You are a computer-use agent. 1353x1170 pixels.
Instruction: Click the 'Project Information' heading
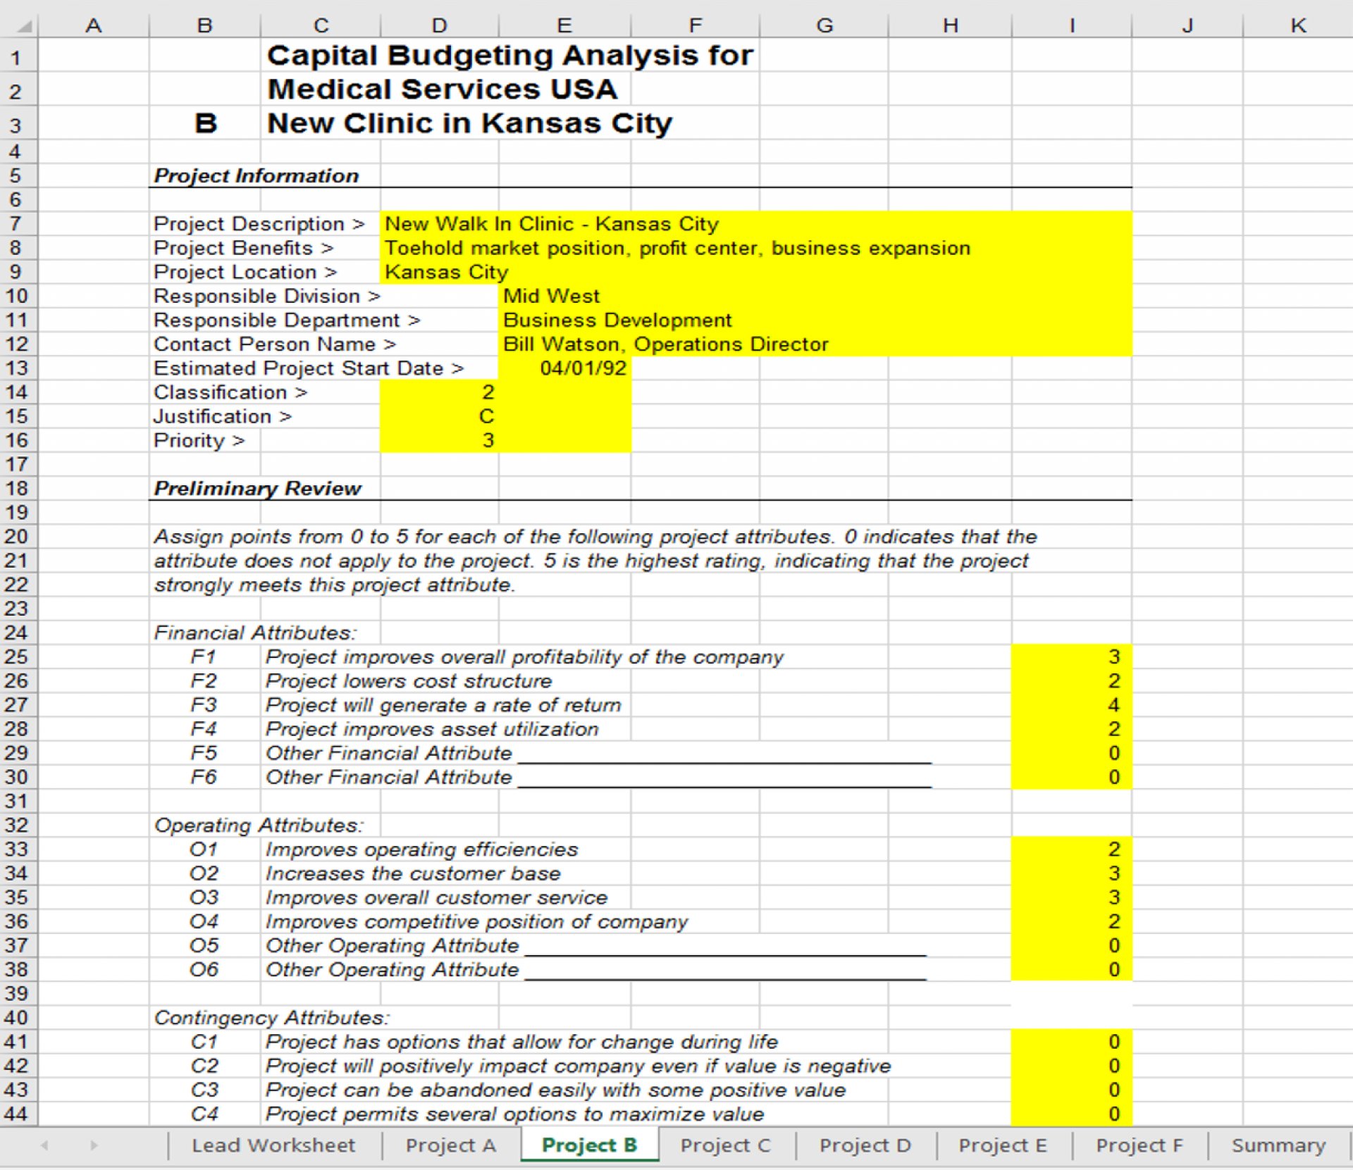tap(257, 176)
